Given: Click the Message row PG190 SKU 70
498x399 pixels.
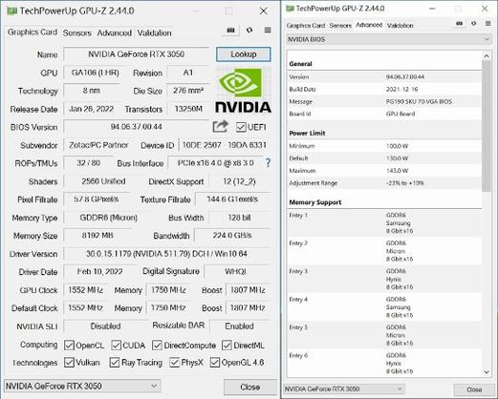Looking at the screenshot, I should coord(384,101).
